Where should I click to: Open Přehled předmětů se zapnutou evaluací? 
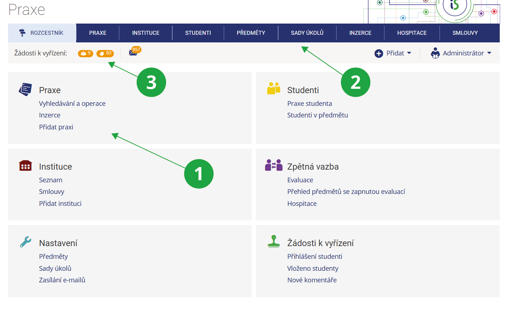346,192
